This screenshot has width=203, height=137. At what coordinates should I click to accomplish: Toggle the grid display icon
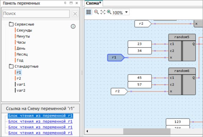pyautogui.click(x=88, y=12)
